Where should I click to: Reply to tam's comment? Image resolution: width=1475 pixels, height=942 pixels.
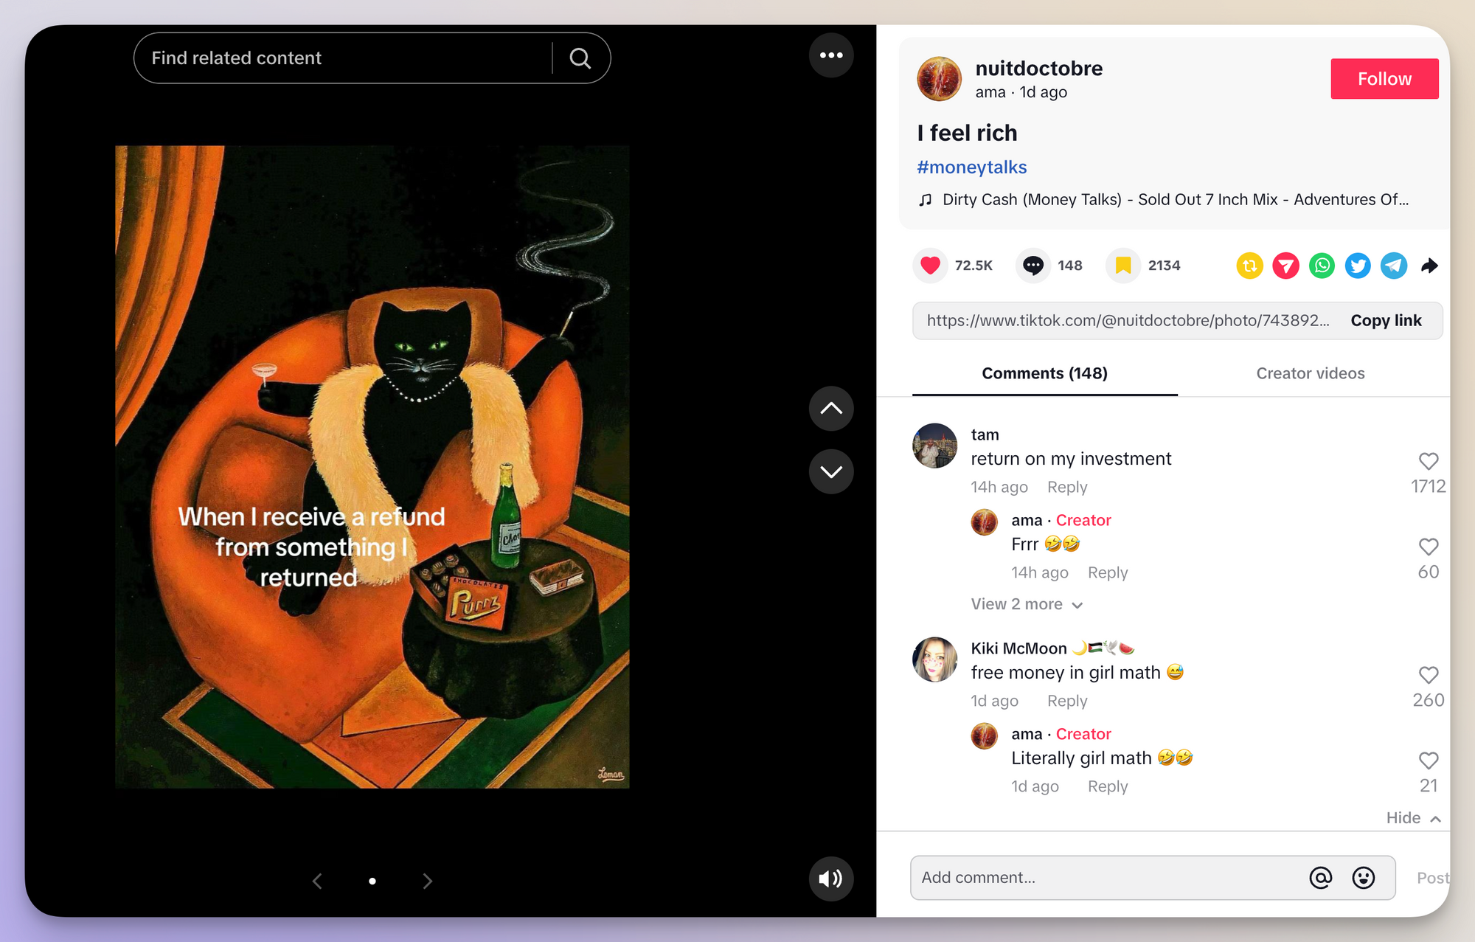coord(1067,488)
